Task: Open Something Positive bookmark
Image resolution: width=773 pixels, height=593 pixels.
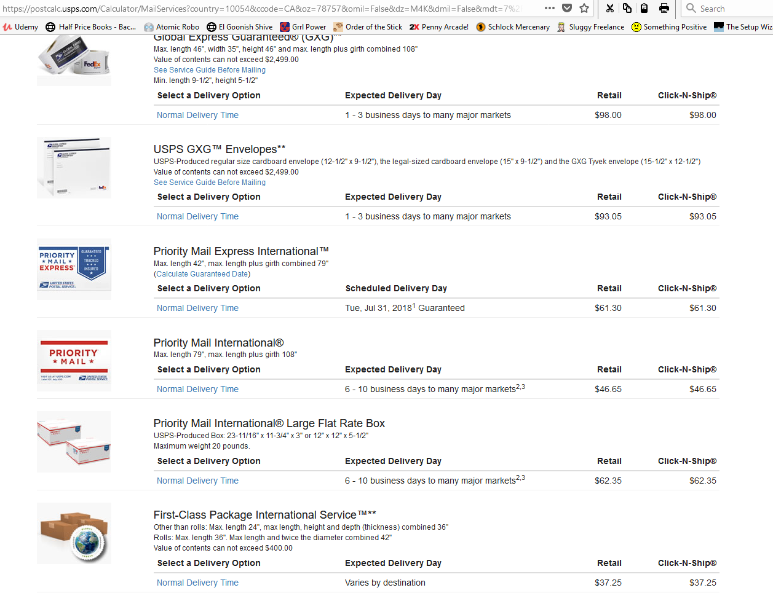Action: click(669, 27)
